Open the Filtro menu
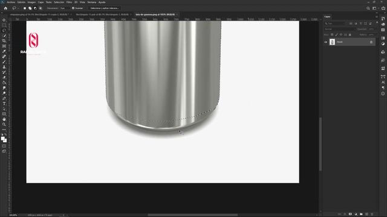Viewport: 387px width, 217px height. pyautogui.click(x=69, y=2)
